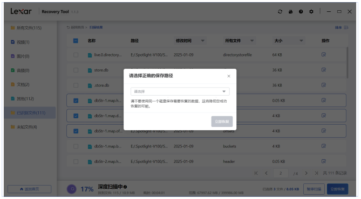This screenshot has width=361, height=199.
Task: Preview dbStr-1.map.of file action icon
Action: [x=324, y=131]
